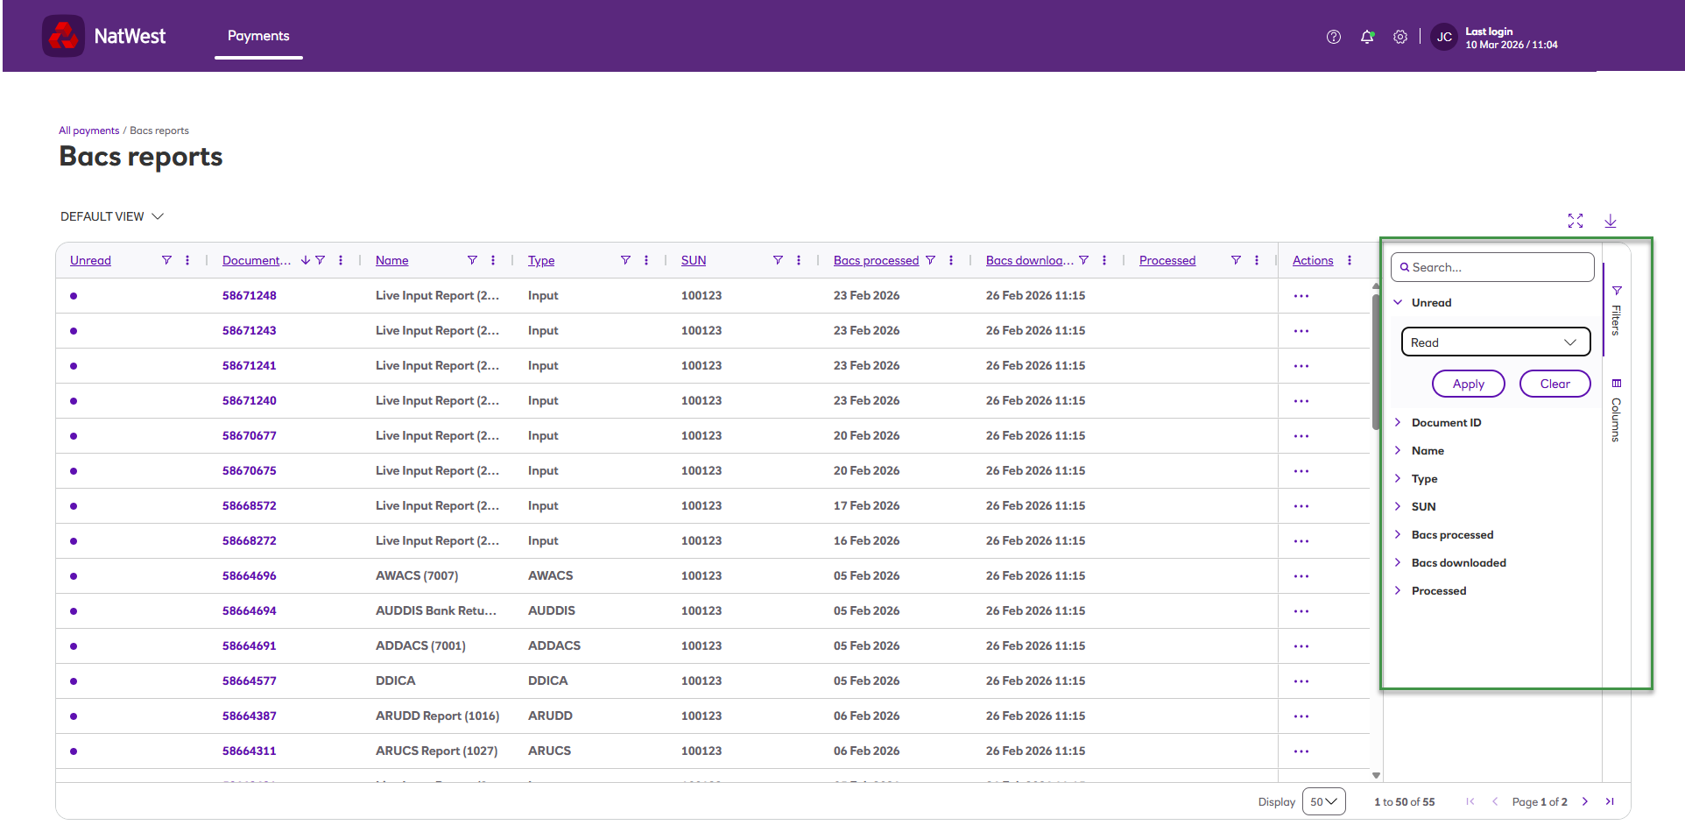Go to next page arrow
Viewport: 1685px width, 832px height.
pyautogui.click(x=1585, y=801)
